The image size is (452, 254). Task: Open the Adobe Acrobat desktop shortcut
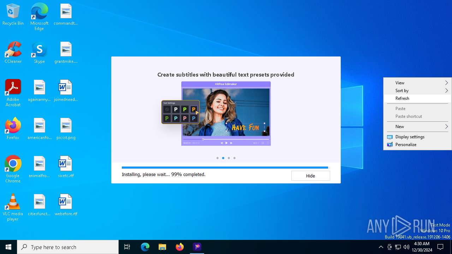[x=13, y=93]
